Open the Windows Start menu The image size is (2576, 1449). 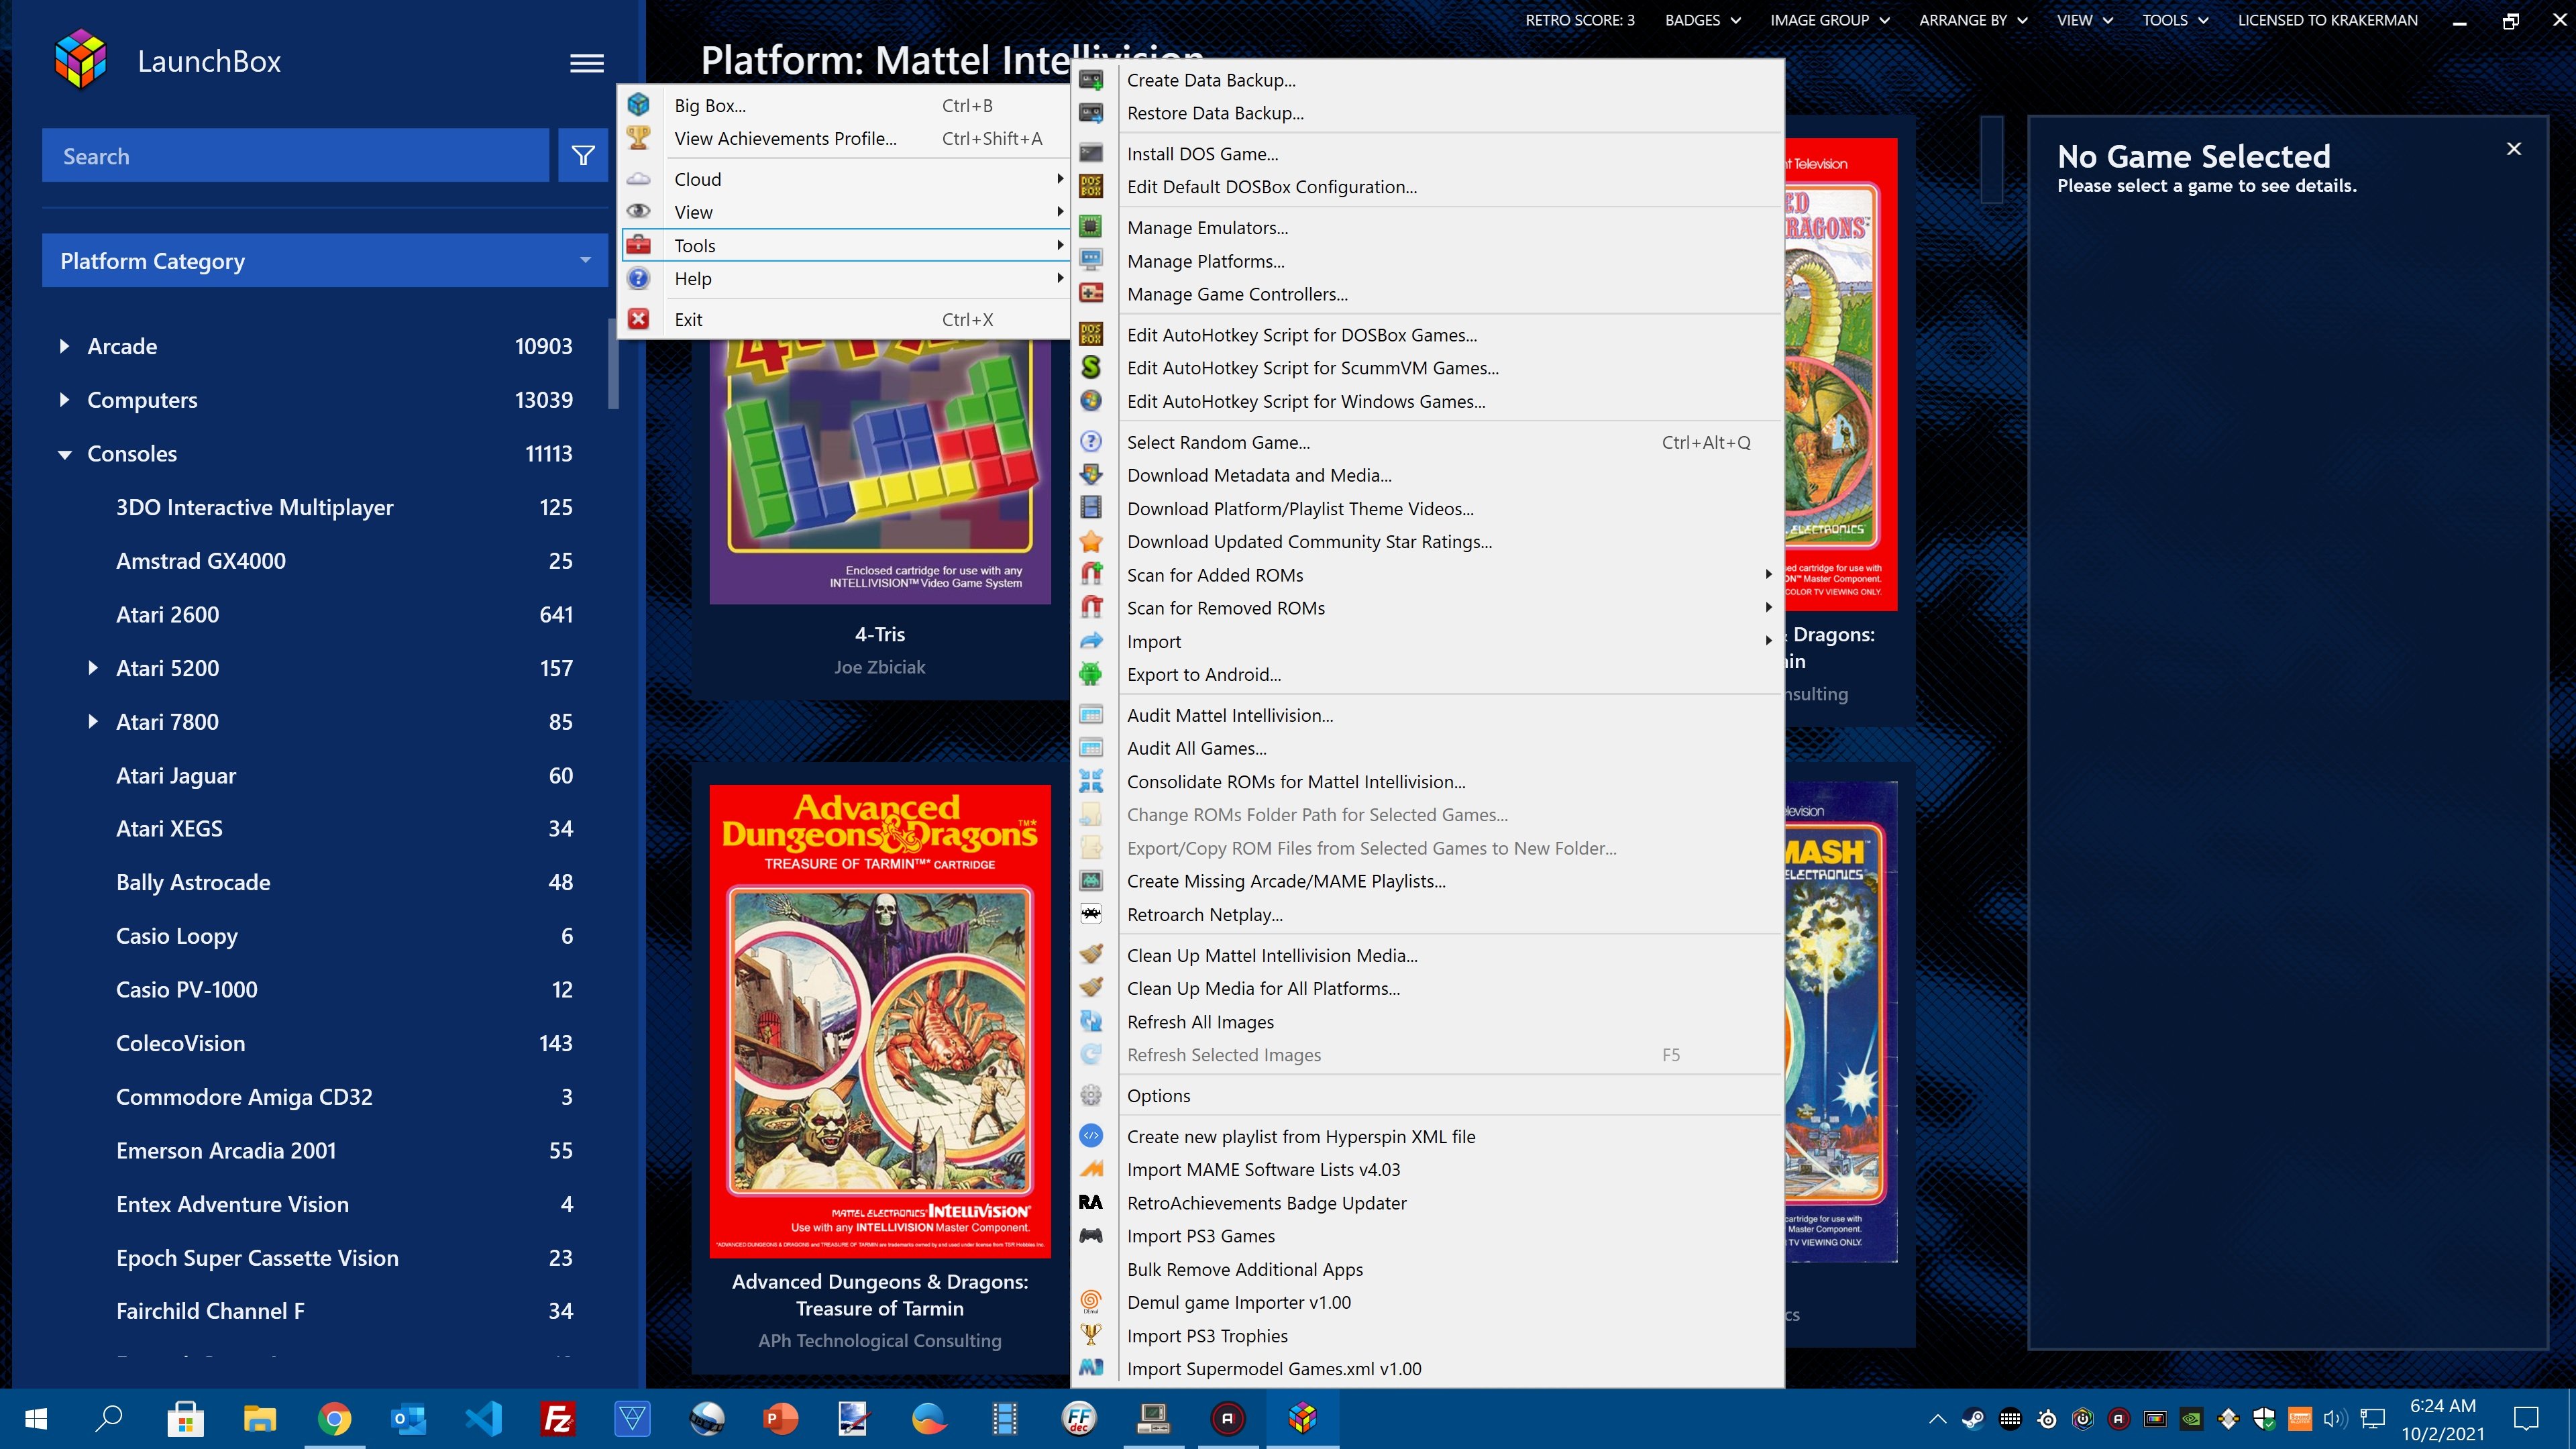click(x=36, y=1418)
